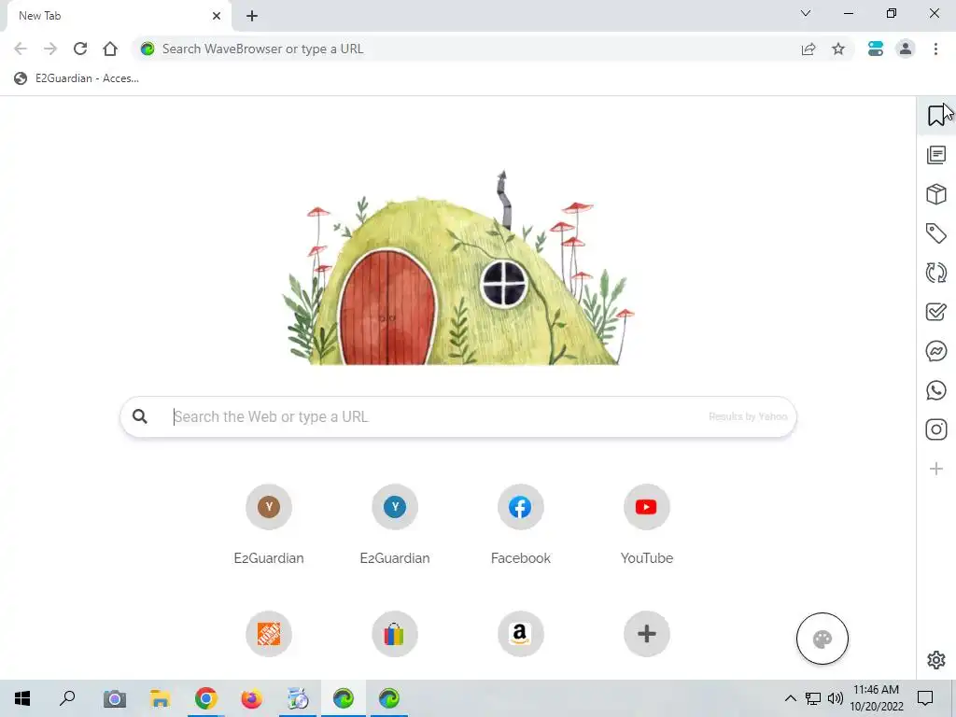Open network status in system tray
The width and height of the screenshot is (956, 717).
813,698
